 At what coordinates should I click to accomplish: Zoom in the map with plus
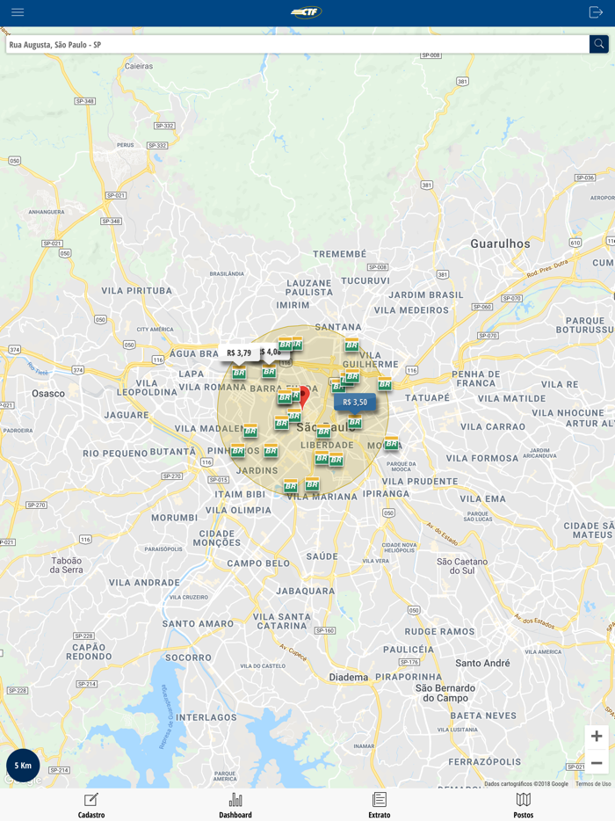tap(597, 737)
